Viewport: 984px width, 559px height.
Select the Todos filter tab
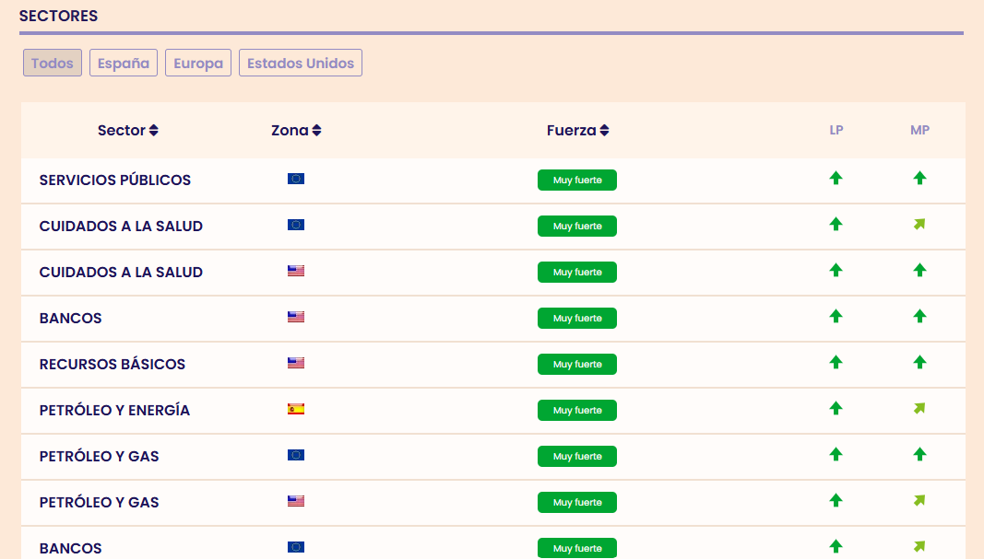click(x=53, y=64)
